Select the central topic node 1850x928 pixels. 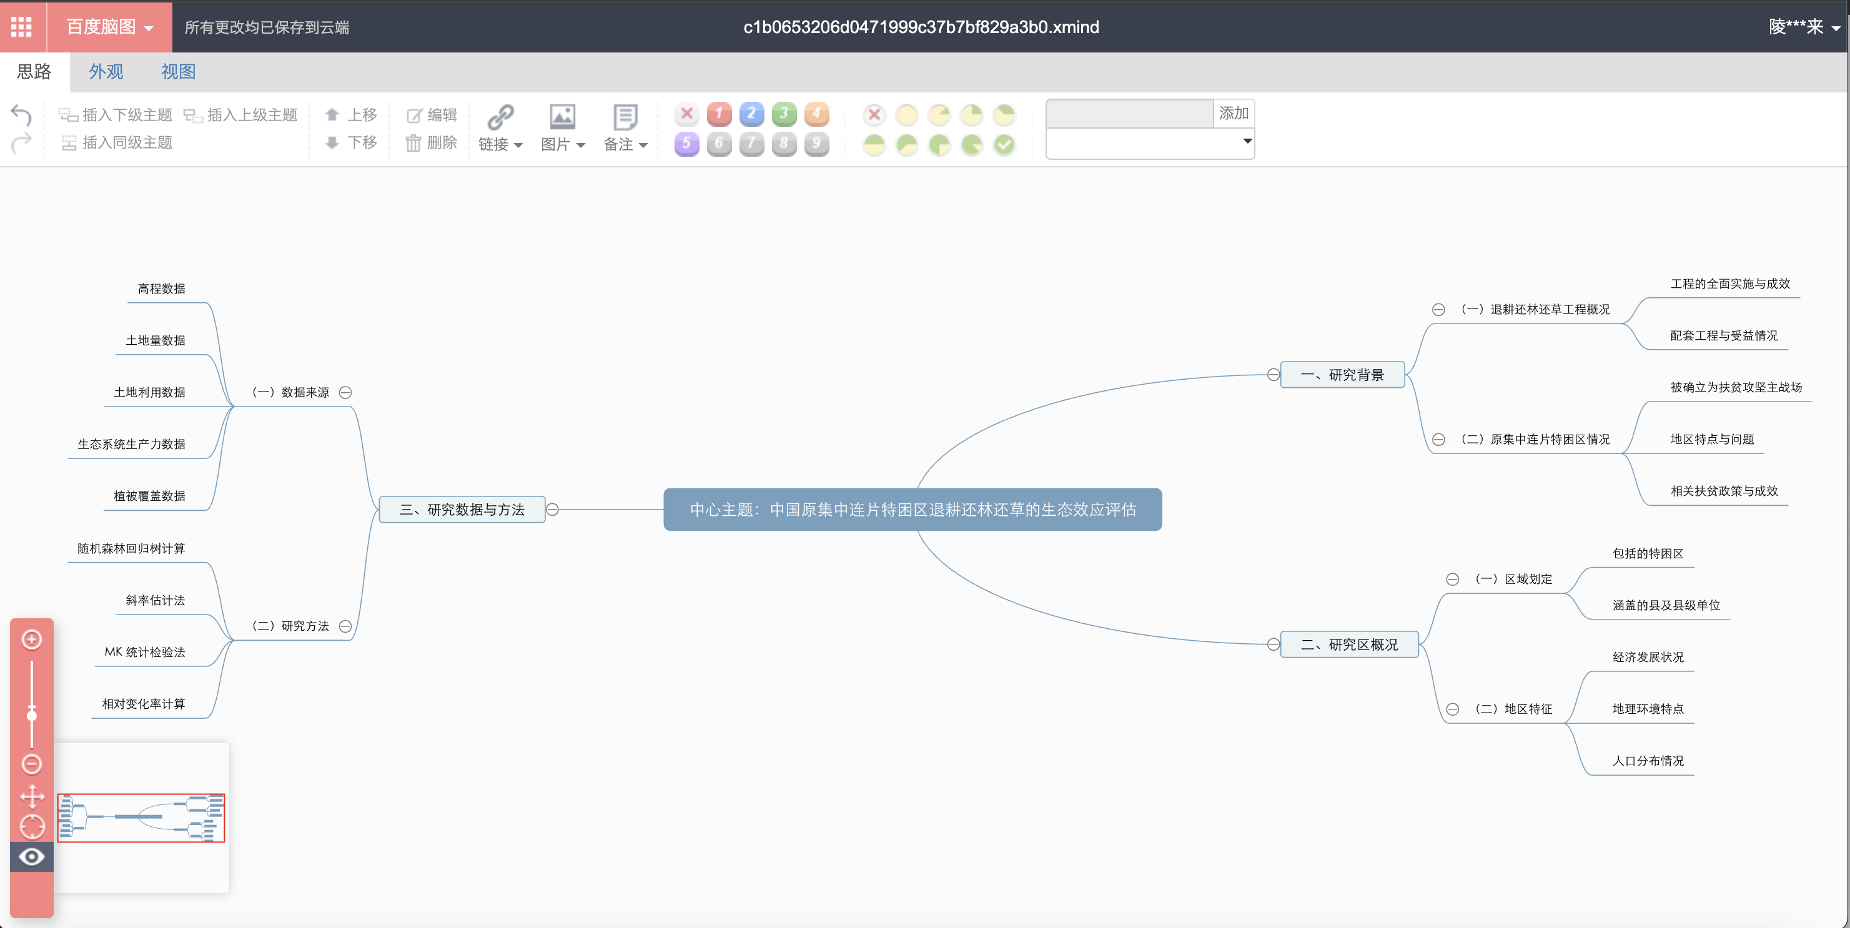[912, 509]
